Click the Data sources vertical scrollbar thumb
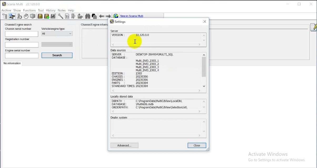 [204, 67]
